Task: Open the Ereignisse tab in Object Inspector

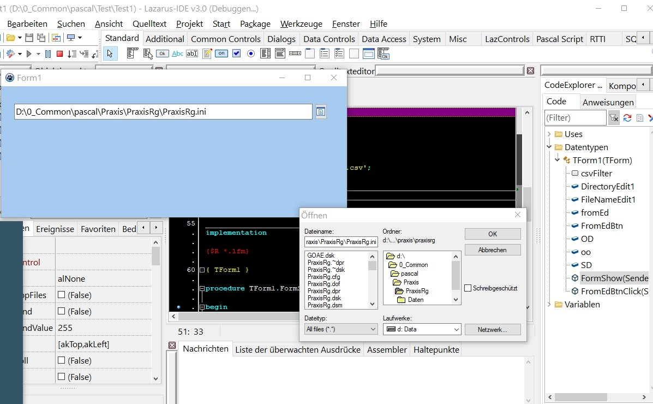Action: tap(55, 229)
